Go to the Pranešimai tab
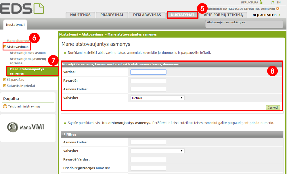 pyautogui.click(x=112, y=15)
